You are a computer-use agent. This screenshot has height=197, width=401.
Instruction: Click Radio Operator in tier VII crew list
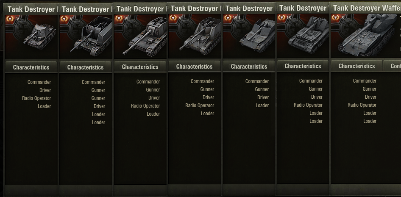pyautogui.click(x=145, y=106)
